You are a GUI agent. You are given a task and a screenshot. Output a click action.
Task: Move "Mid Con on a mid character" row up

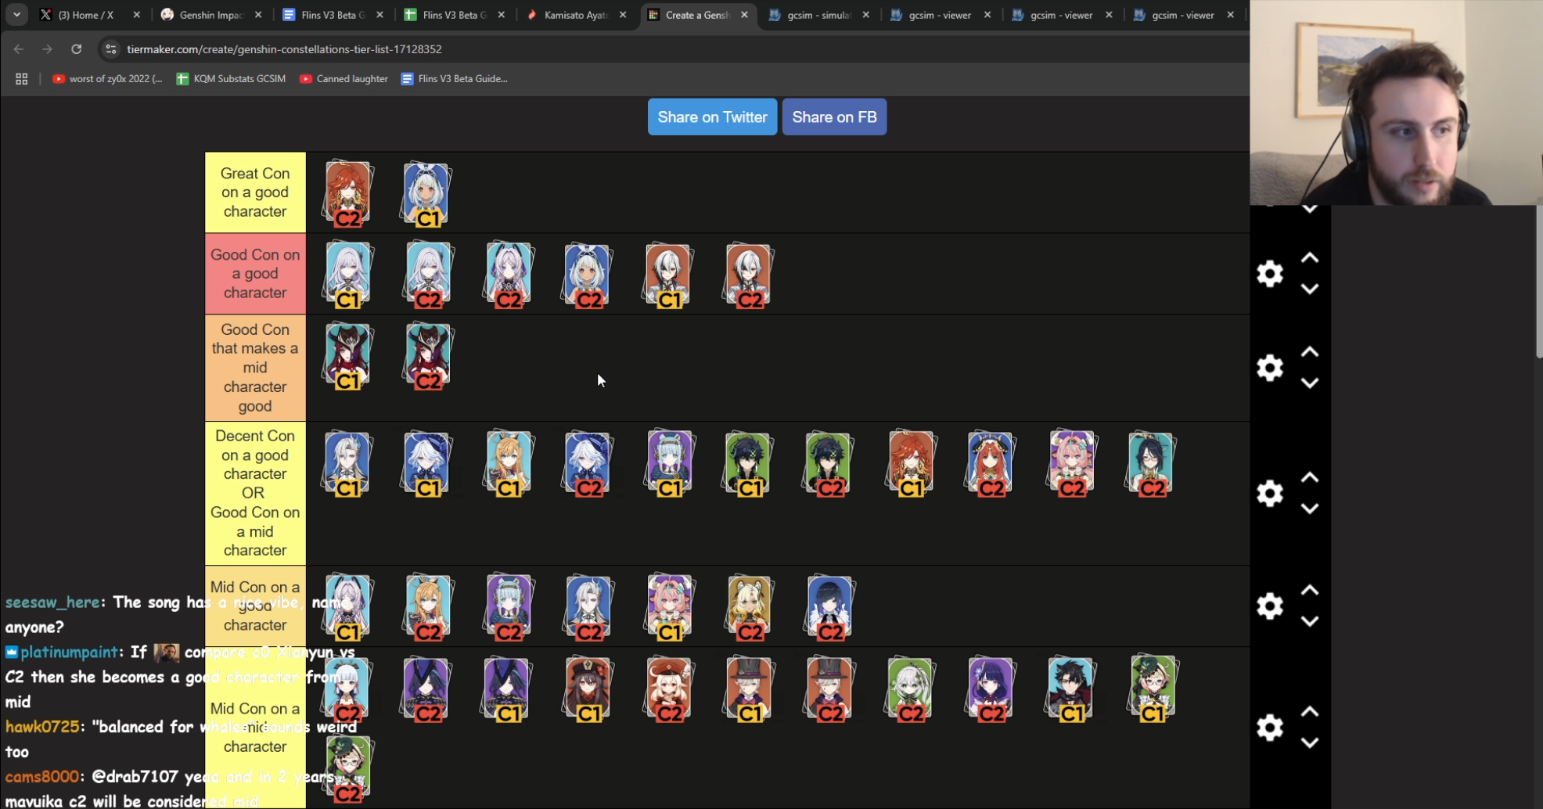point(1310,712)
